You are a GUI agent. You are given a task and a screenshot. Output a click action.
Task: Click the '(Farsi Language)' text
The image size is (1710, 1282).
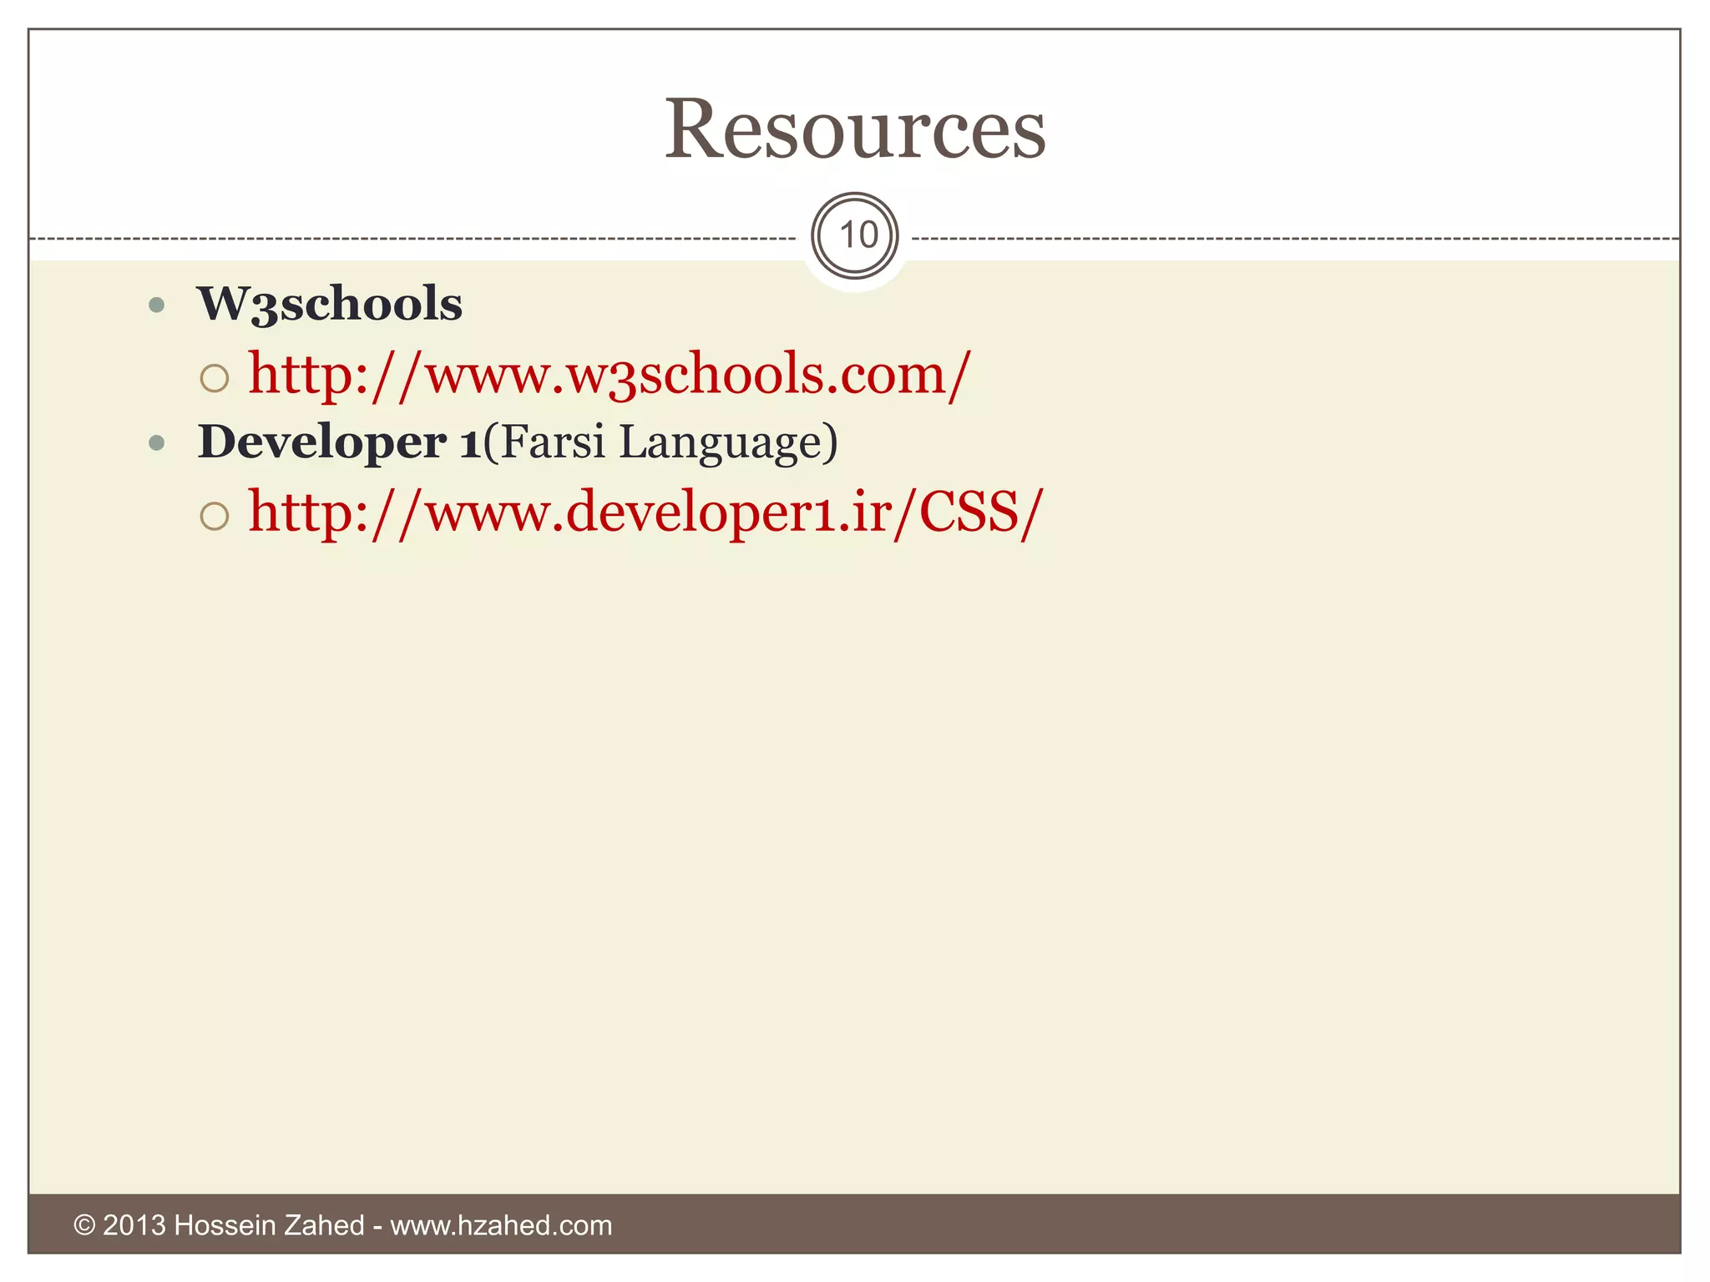660,442
